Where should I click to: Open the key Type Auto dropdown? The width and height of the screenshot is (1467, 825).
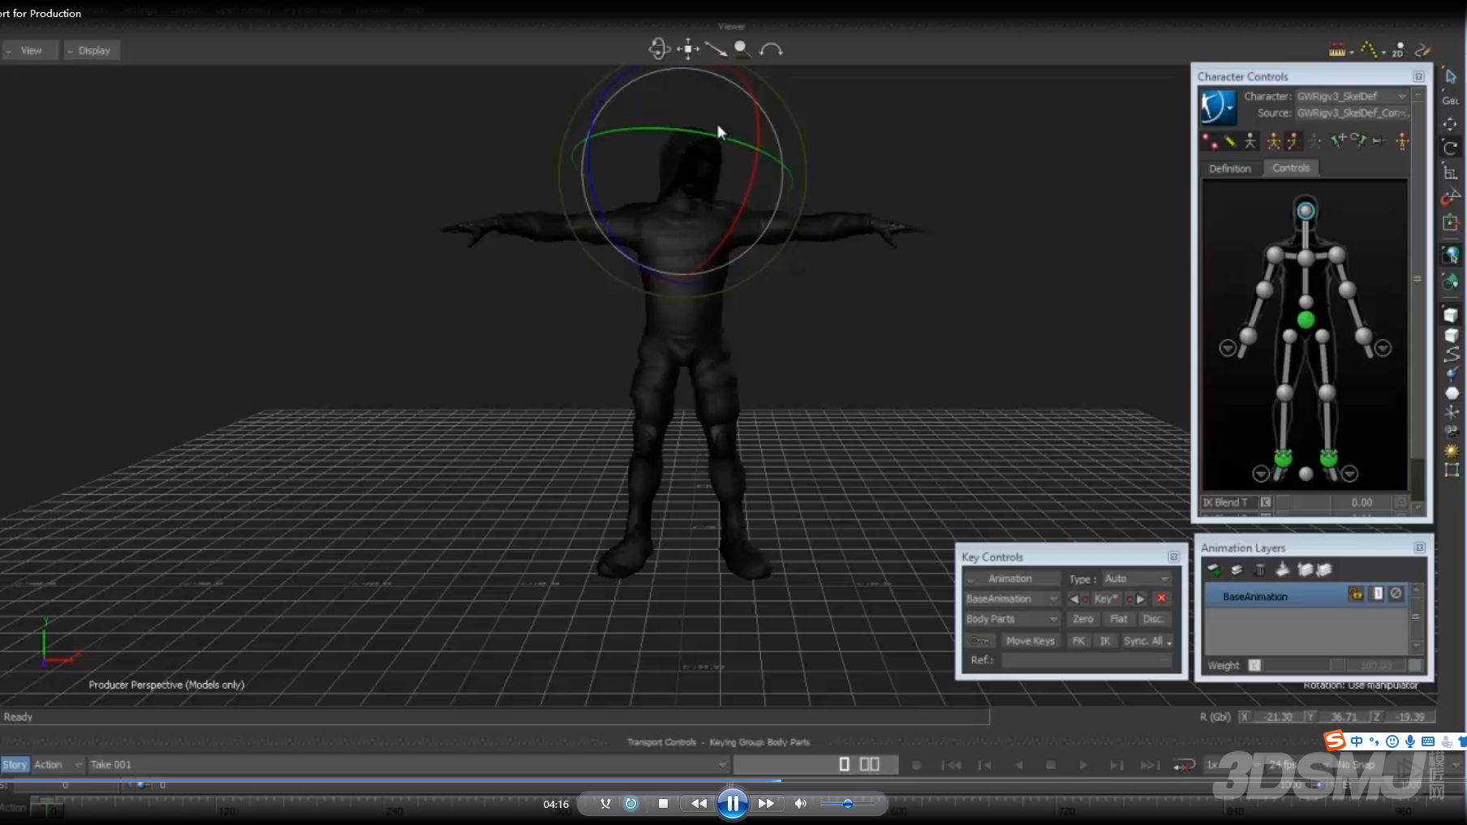[1136, 578]
